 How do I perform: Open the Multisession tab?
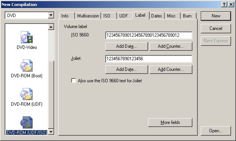pos(88,16)
